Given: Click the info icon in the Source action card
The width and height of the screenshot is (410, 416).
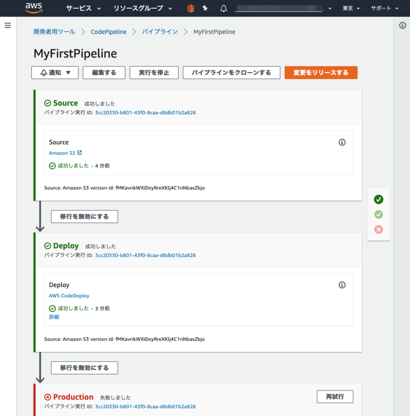Looking at the screenshot, I should pyautogui.click(x=342, y=142).
